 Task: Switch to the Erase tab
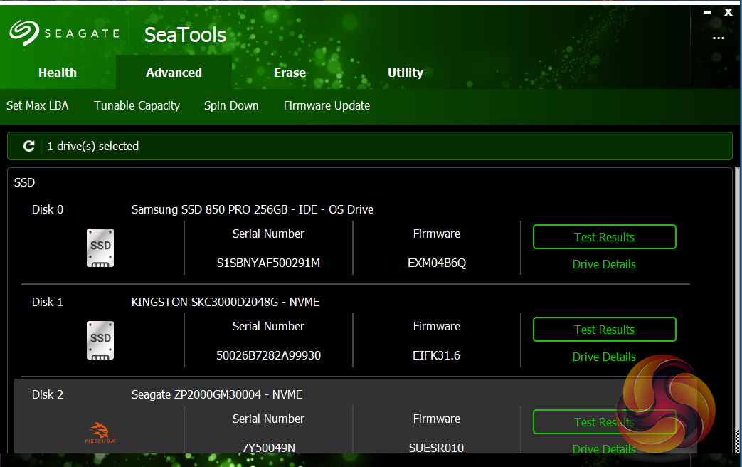click(290, 73)
